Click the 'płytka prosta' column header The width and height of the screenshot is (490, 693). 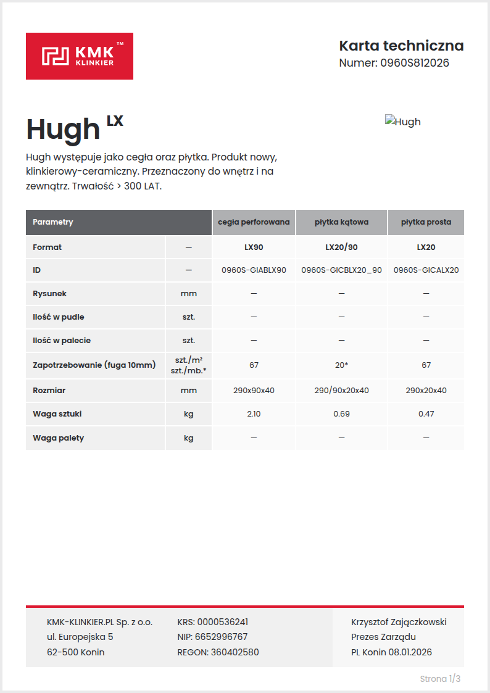click(x=426, y=222)
